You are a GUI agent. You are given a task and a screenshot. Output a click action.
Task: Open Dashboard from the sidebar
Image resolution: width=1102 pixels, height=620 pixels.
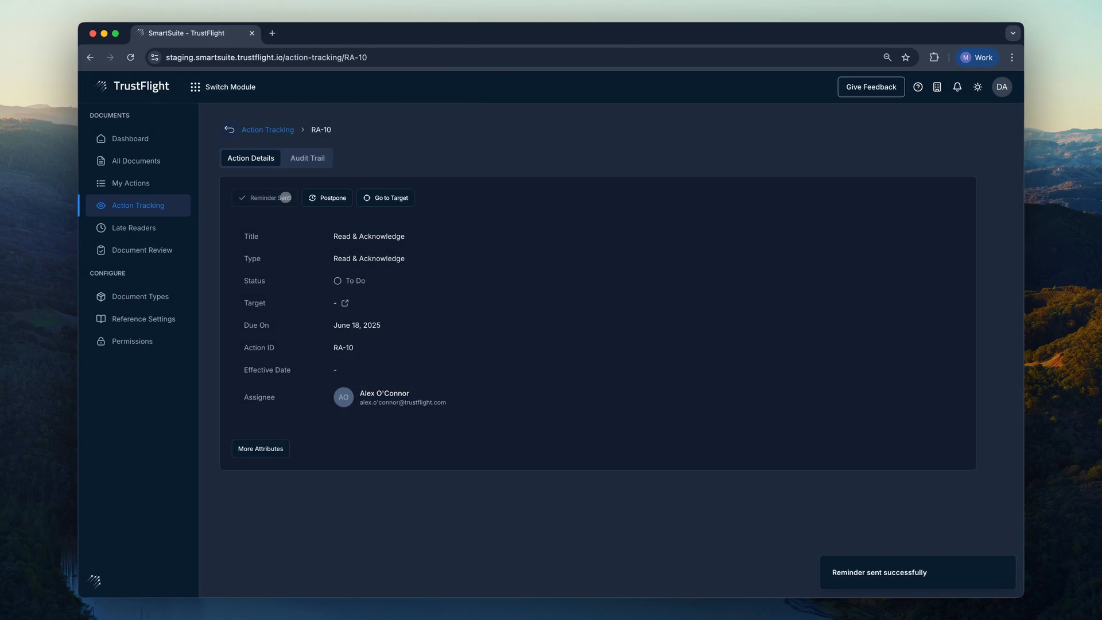pos(130,139)
